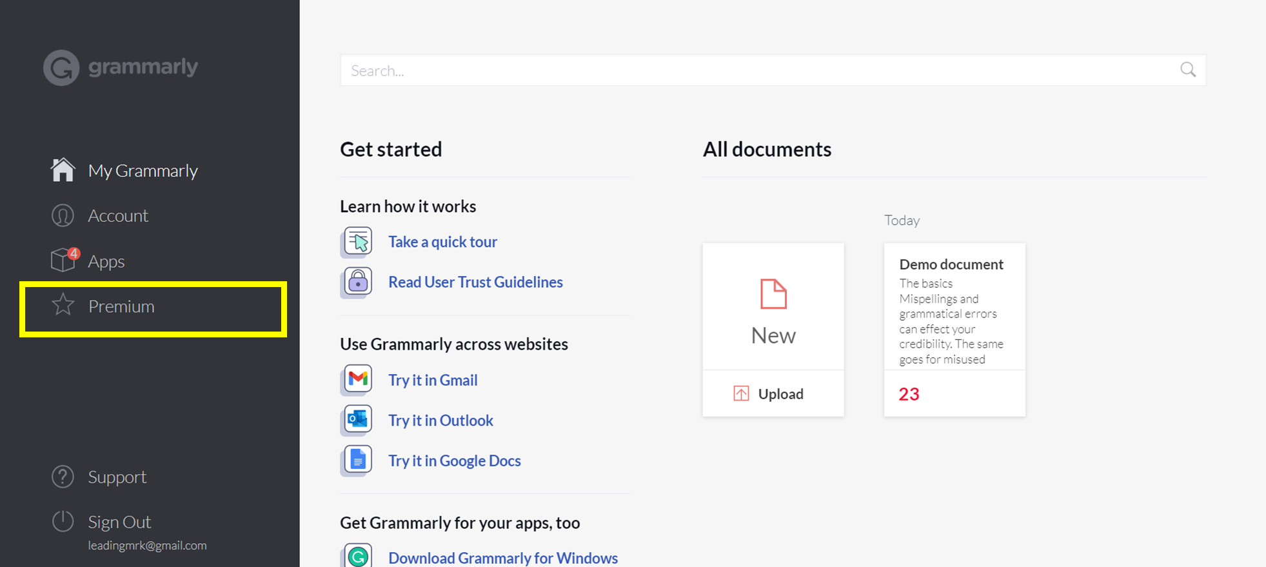1266x567 pixels.
Task: Click the Account profile icon
Action: 63,215
